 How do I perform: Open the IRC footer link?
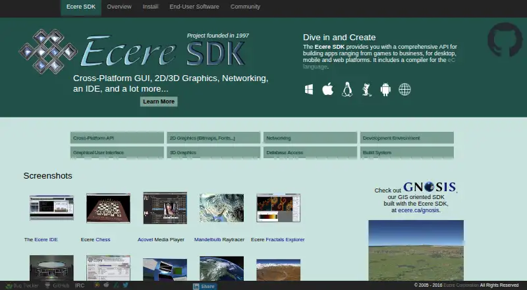80,285
